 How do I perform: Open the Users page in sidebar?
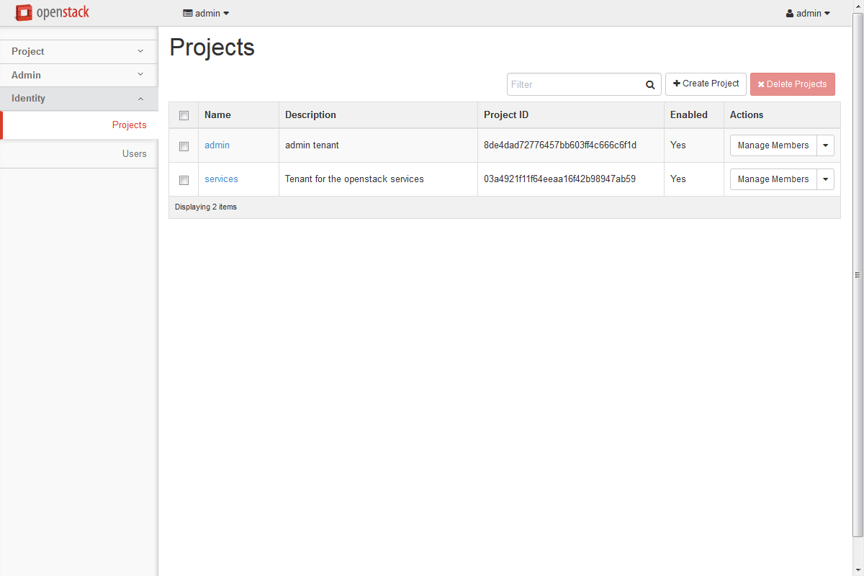(x=134, y=153)
